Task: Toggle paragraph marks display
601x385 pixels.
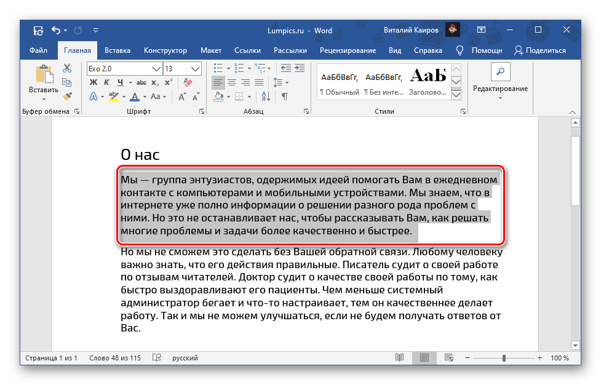Action: 285,96
